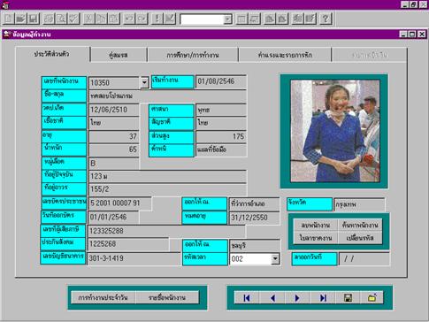This screenshot has width=429, height=322.
Task: Click the Redo toolbar icon
Action: pos(142,19)
